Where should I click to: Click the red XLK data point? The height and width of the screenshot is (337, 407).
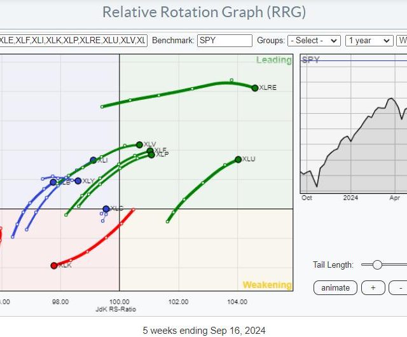pyautogui.click(x=54, y=265)
